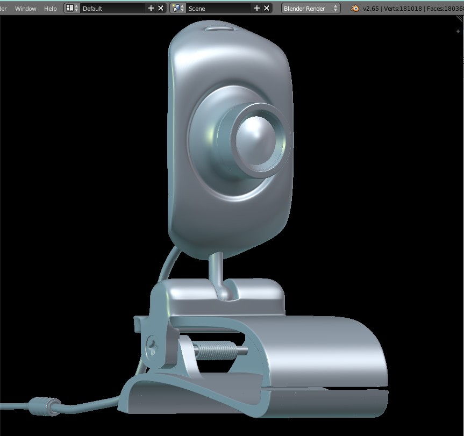464x436 pixels.
Task: Add a new scene with the plus icon
Action: [x=256, y=8]
